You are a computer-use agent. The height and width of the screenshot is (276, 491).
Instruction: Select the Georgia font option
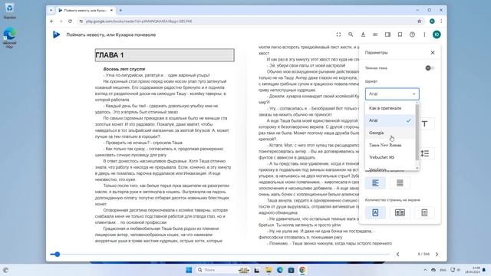[x=390, y=133]
